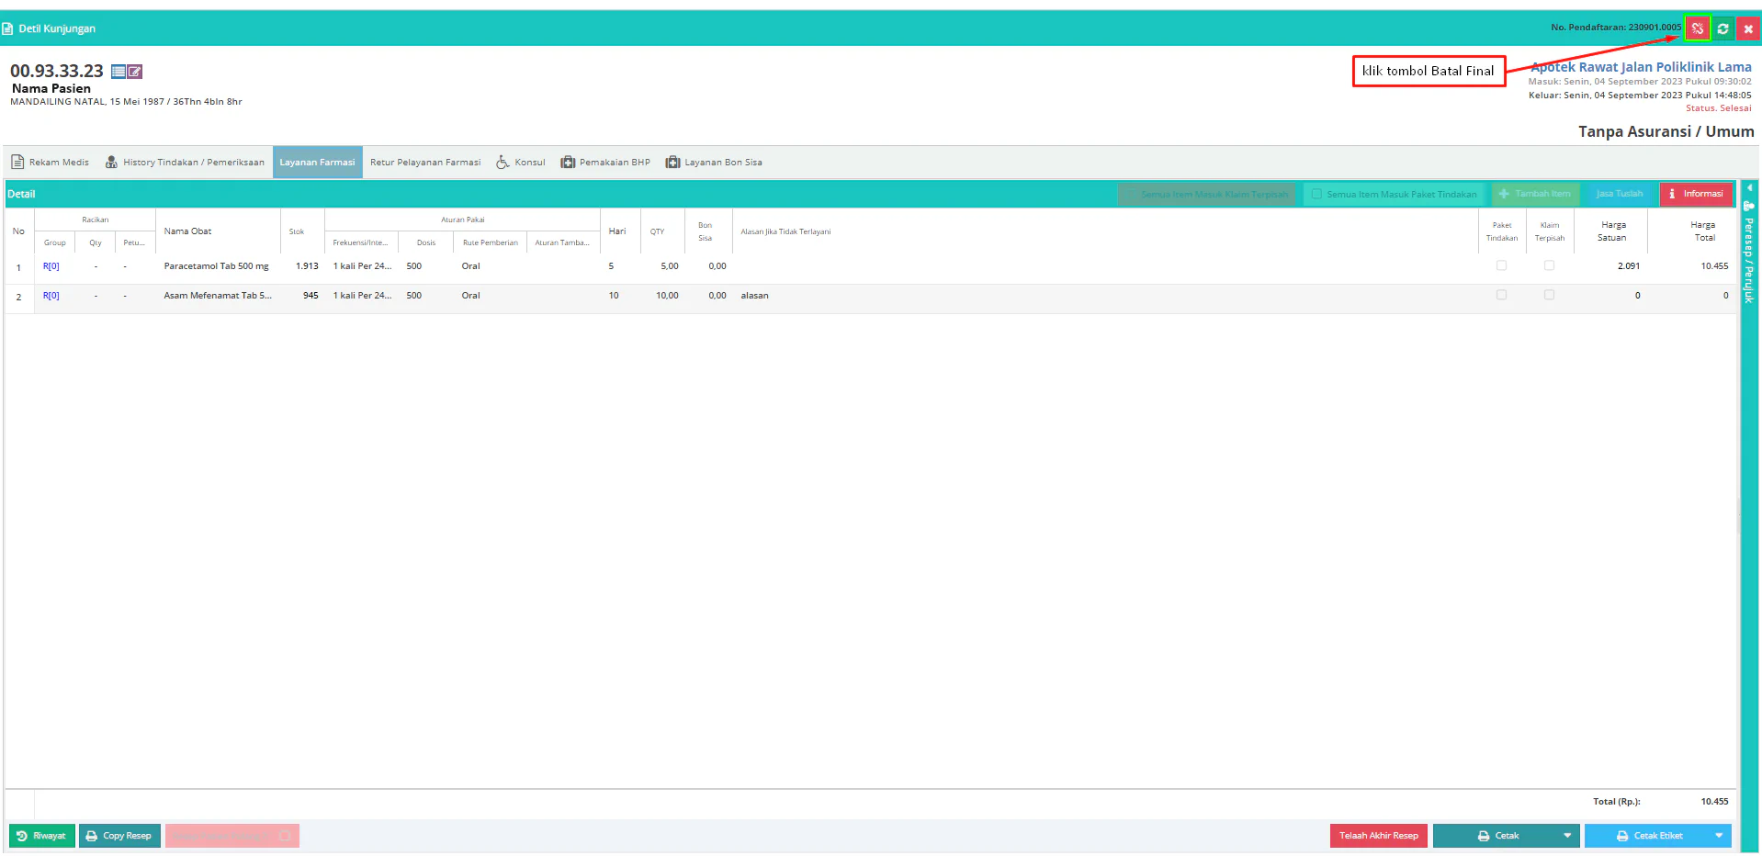Toggle checkbox in the faded pink bottom button
Screen dimensions: 1762x856
(285, 836)
